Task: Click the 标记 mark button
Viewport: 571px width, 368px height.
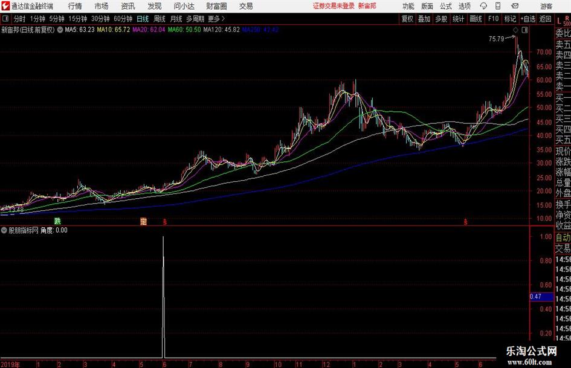Action: (x=510, y=19)
